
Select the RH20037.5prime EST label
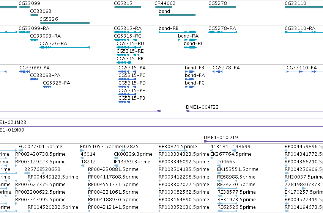[x=304, y=177]
